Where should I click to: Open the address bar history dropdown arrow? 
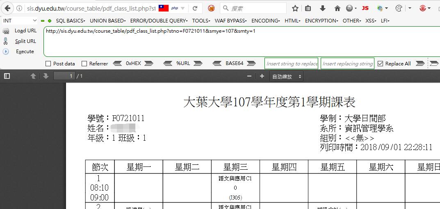click(183, 9)
